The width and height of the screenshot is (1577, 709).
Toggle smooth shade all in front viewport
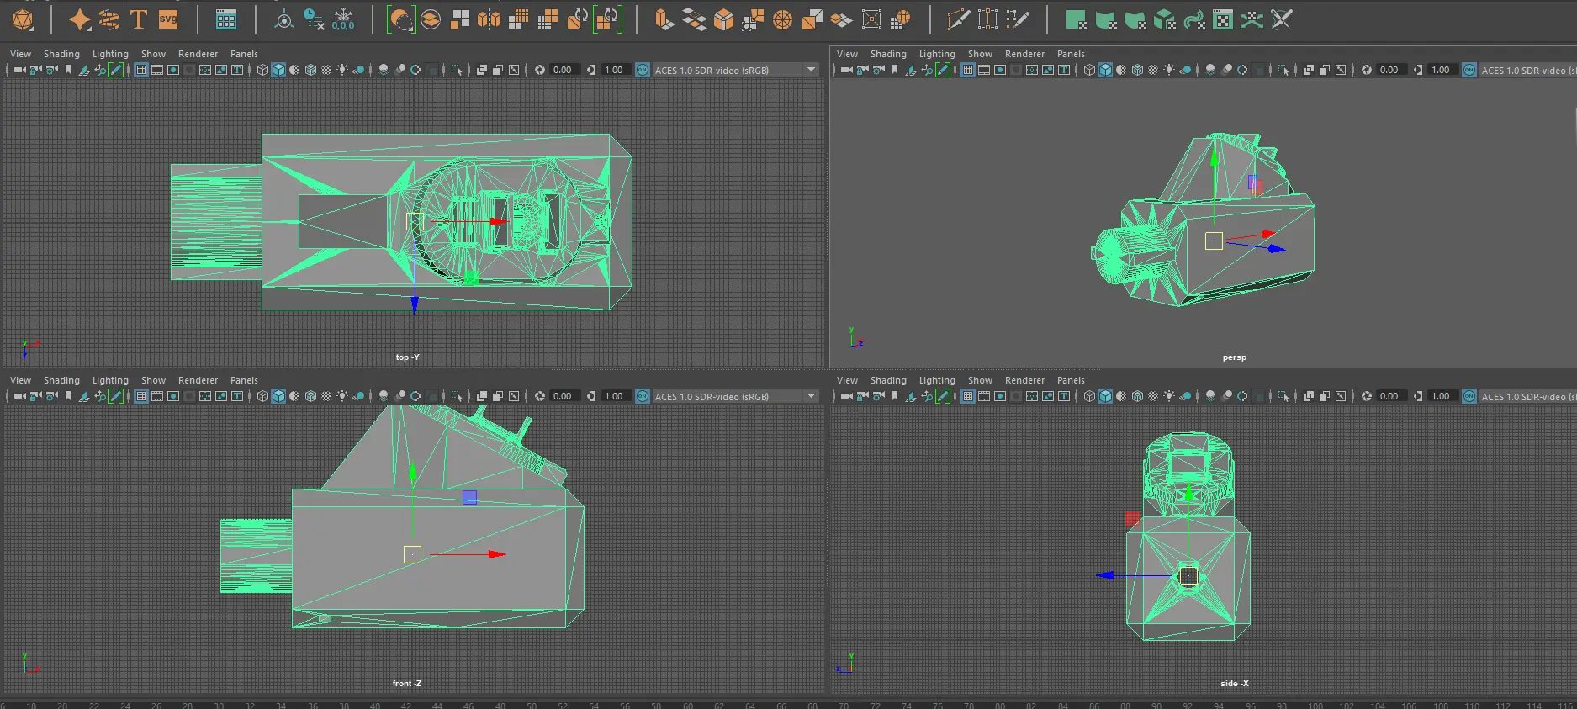(x=278, y=396)
